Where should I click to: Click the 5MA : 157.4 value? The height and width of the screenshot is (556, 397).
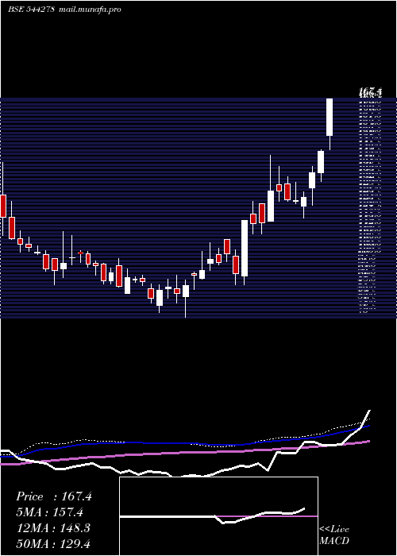[49, 512]
